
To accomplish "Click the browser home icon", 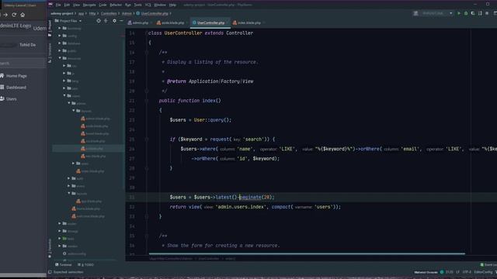I will [23, 15].
